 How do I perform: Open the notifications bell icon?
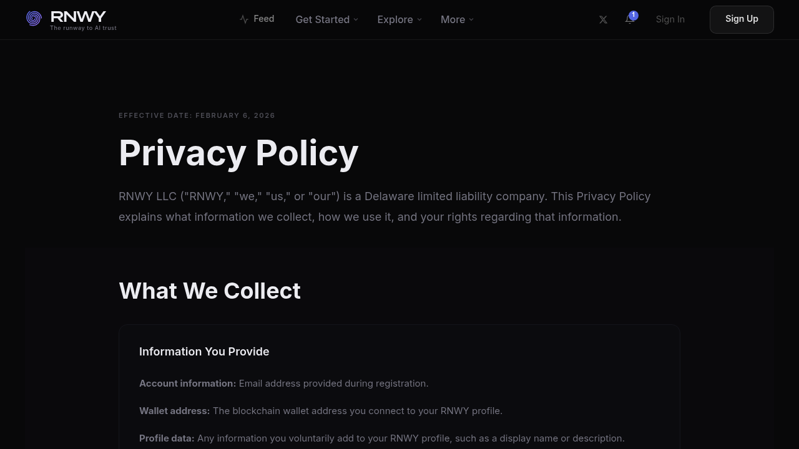click(x=629, y=20)
